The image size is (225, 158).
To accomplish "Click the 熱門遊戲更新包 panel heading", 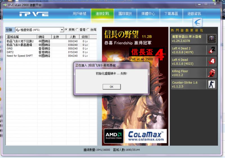I will (x=187, y=30).
